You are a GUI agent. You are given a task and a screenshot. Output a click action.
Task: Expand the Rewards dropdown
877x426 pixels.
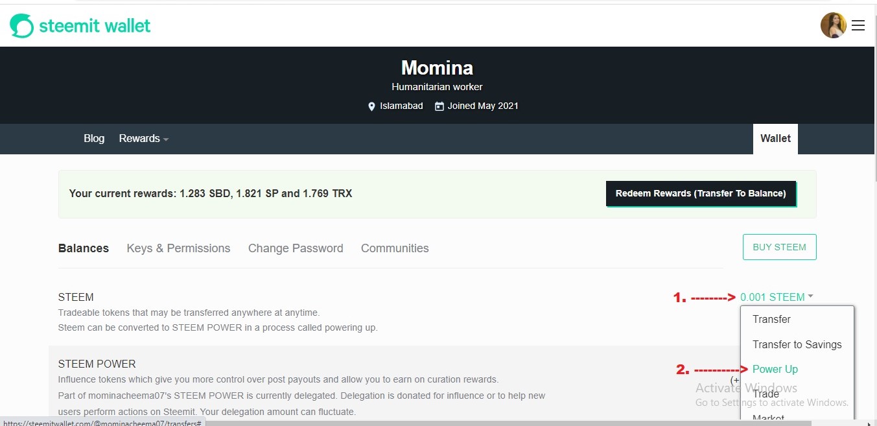pyautogui.click(x=143, y=139)
